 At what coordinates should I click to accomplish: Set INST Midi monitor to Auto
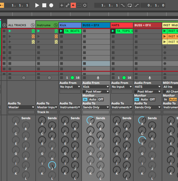(x=173, y=99)
